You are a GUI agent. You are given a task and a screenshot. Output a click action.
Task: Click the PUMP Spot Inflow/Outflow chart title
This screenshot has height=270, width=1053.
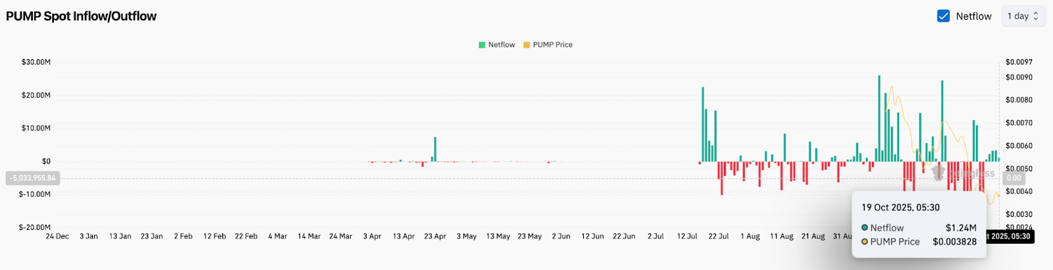click(82, 16)
